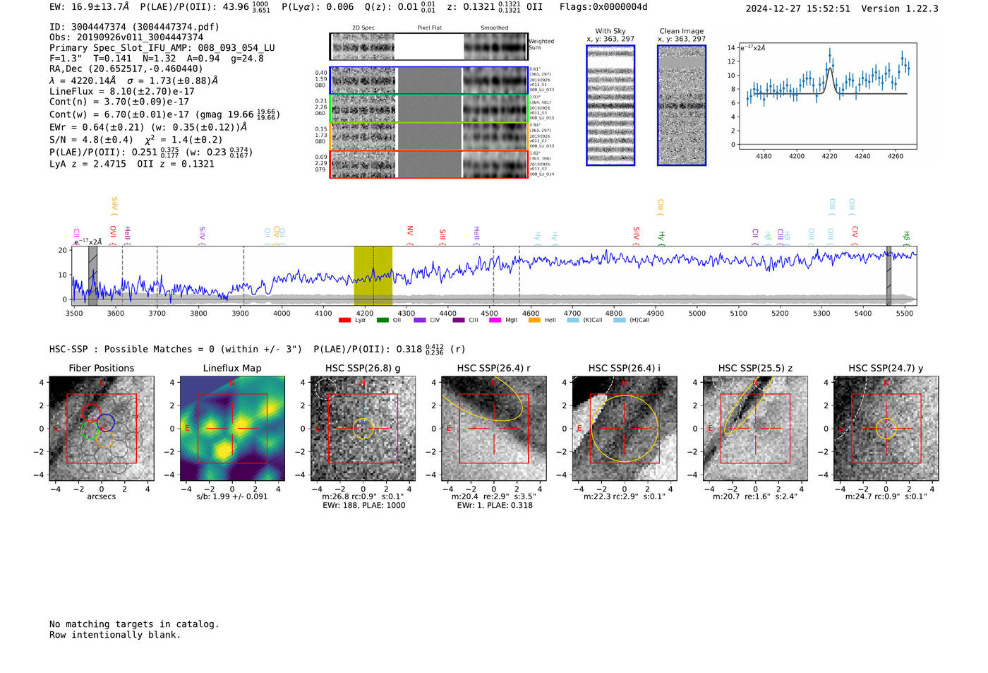This screenshot has width=988, height=673.
Task: Click the EW: 16.9±13.7Å header value
Action: tap(90, 7)
